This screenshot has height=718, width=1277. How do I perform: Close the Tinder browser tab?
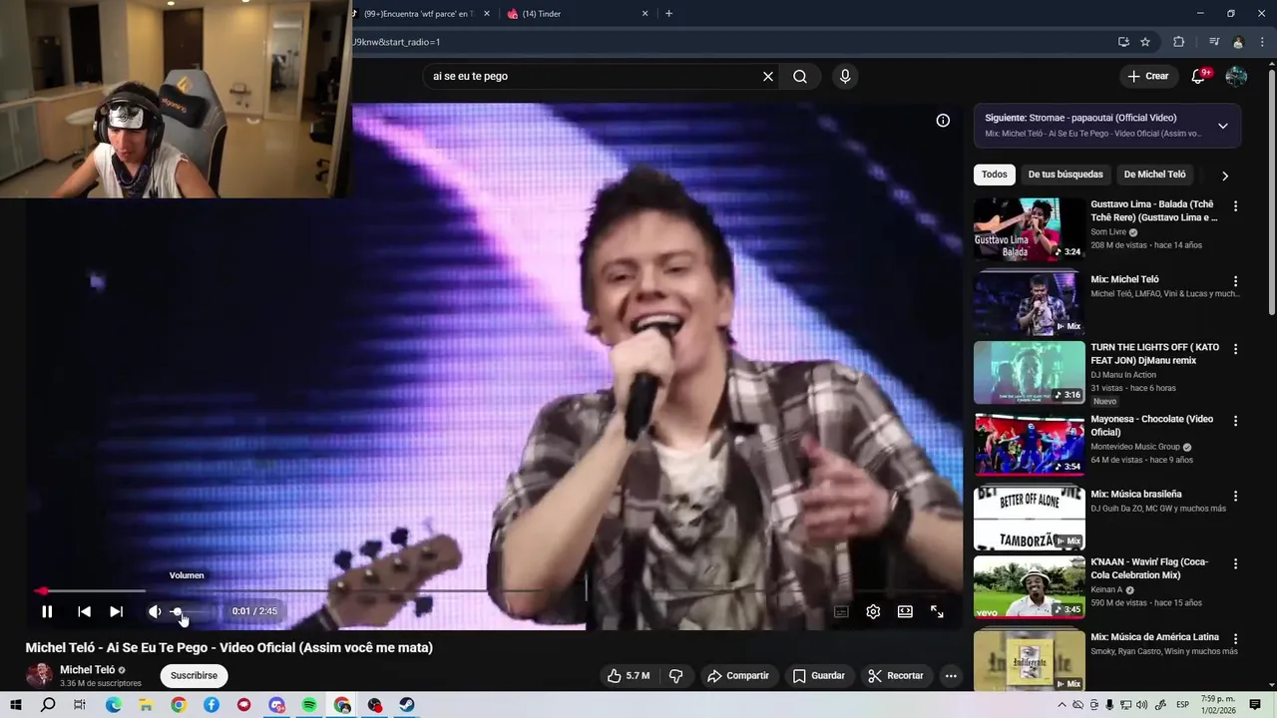pyautogui.click(x=644, y=14)
